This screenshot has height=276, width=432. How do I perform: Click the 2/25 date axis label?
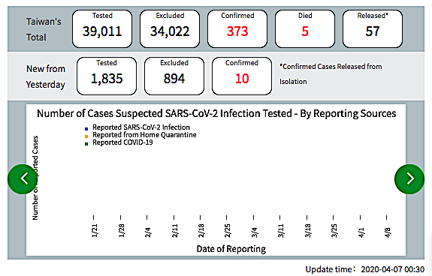[x=227, y=230]
